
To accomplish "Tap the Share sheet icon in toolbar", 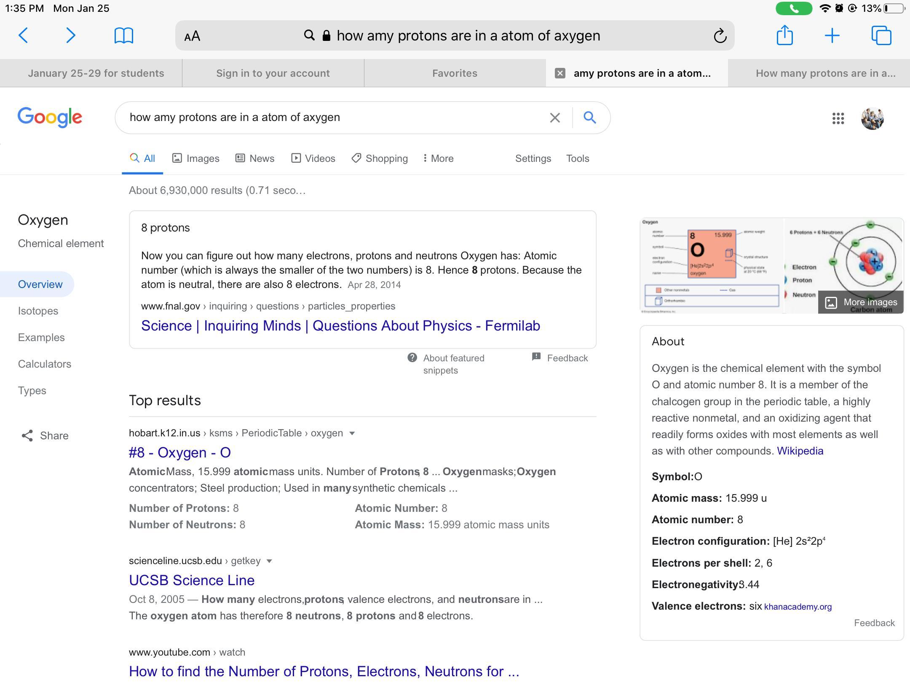I will 784,35.
